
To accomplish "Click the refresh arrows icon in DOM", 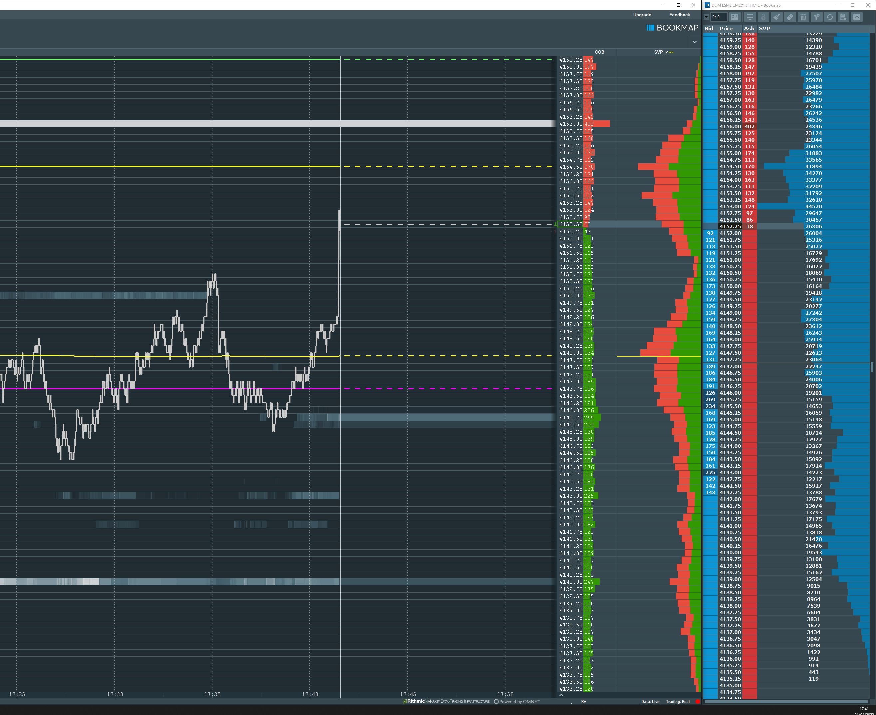I will (830, 17).
